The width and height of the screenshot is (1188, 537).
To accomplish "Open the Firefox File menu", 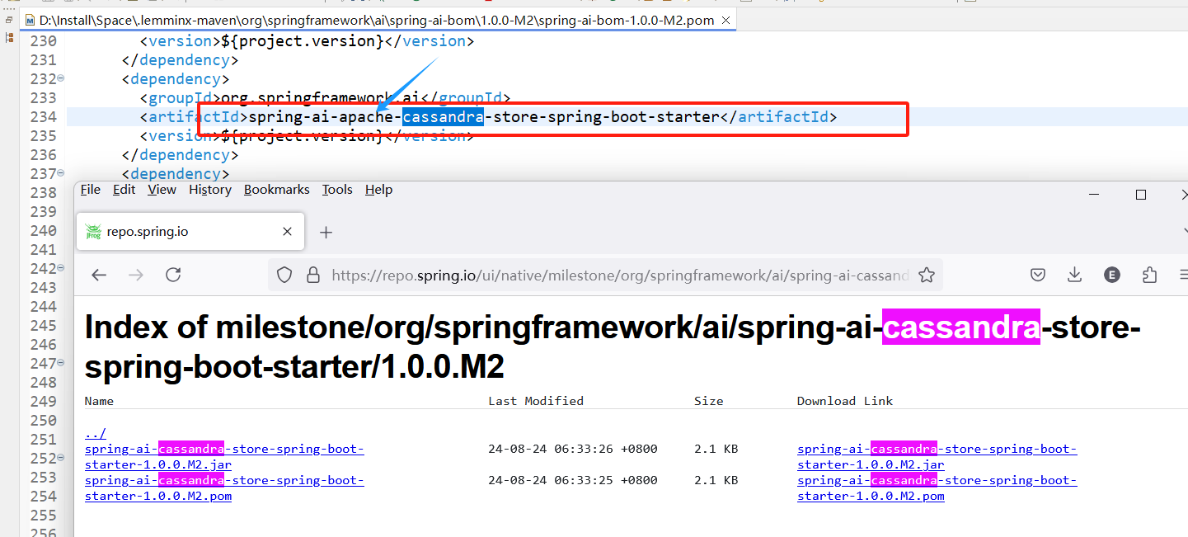I will click(x=91, y=190).
